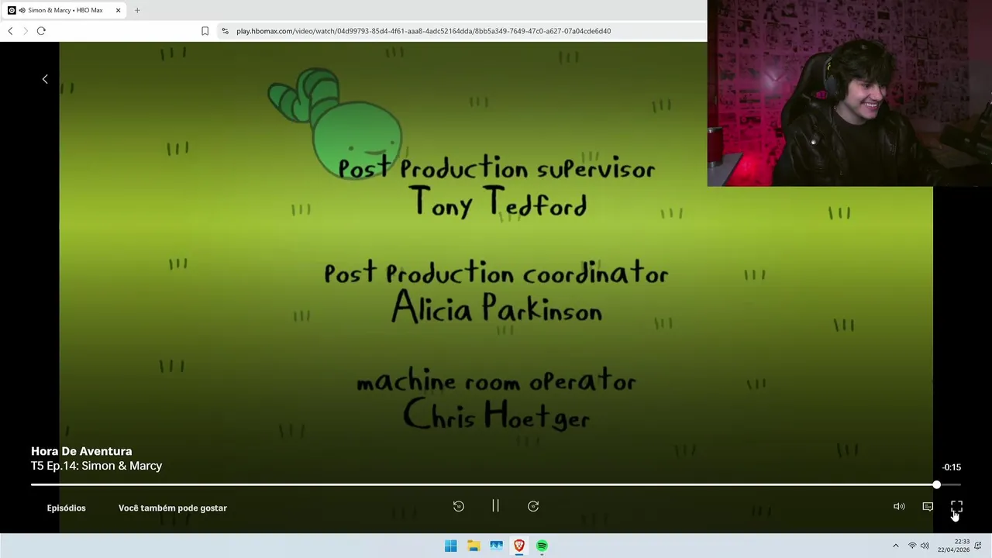Skip forward 10 seconds
Screen dimensions: 992x558
(x=533, y=507)
